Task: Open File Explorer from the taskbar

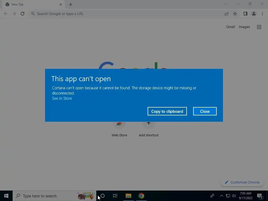Action: point(128,196)
